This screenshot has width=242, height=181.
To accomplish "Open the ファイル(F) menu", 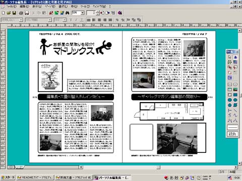I will [12, 7].
